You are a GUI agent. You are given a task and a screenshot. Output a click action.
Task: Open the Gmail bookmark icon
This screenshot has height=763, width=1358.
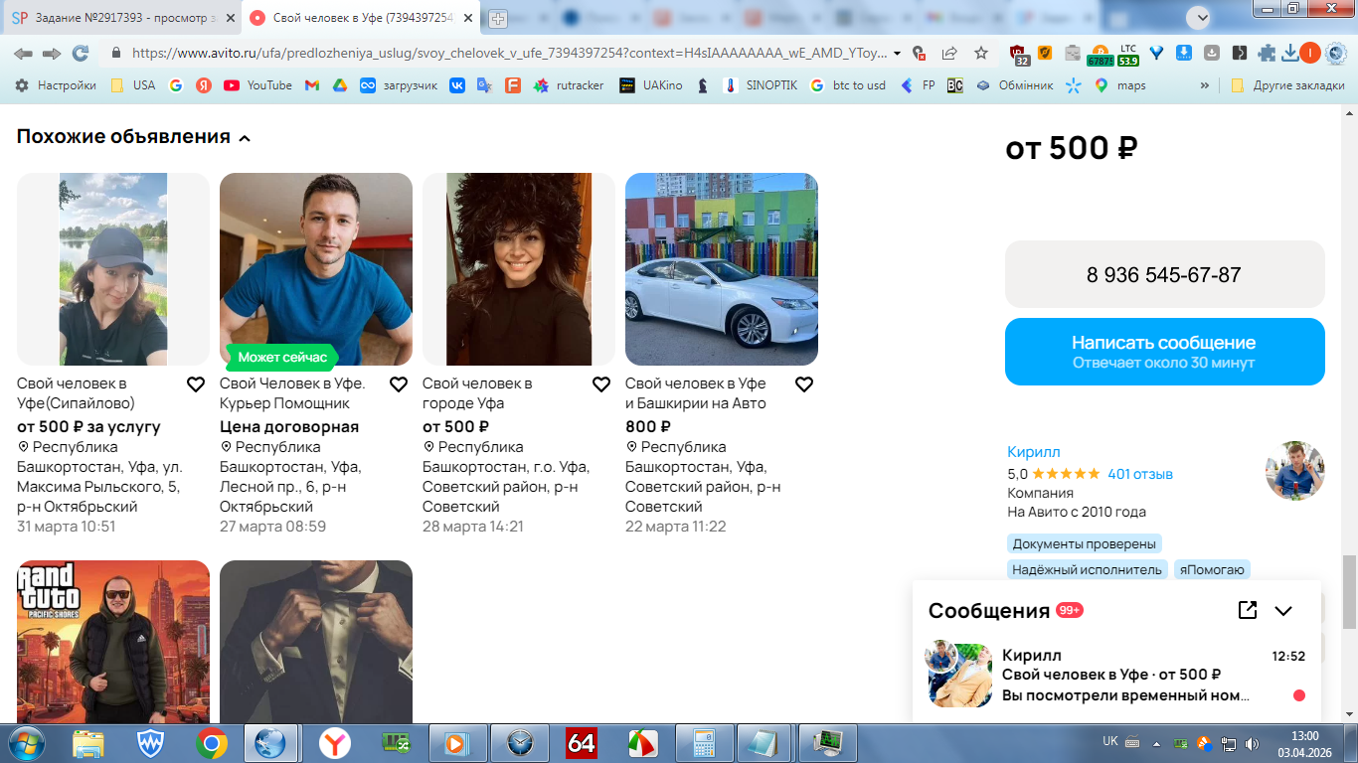(x=311, y=85)
